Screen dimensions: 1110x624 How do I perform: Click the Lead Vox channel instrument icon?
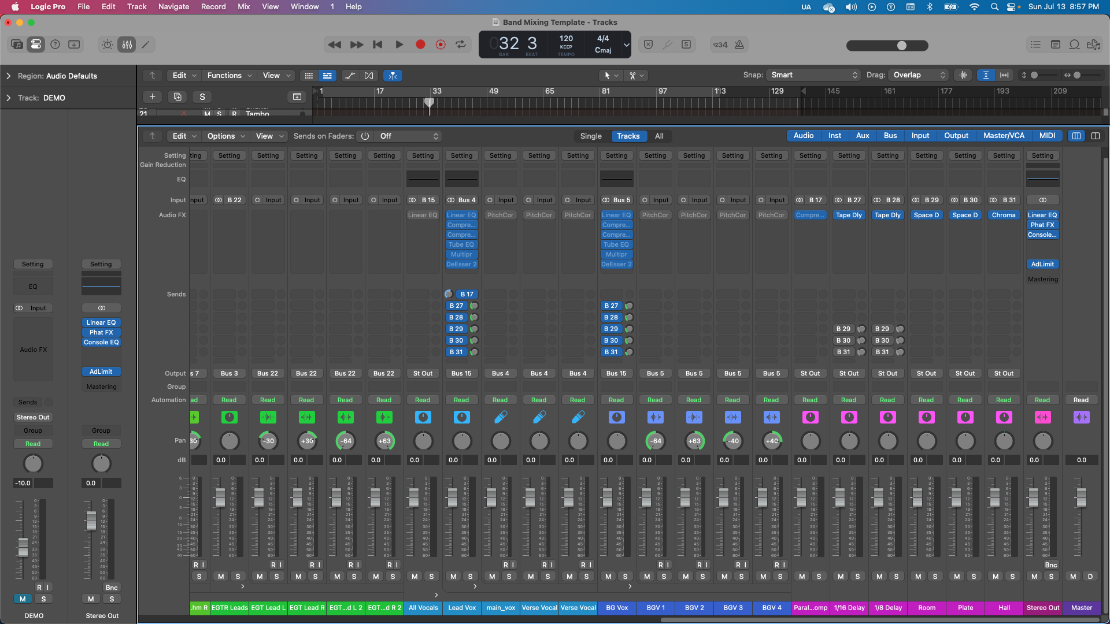click(461, 417)
